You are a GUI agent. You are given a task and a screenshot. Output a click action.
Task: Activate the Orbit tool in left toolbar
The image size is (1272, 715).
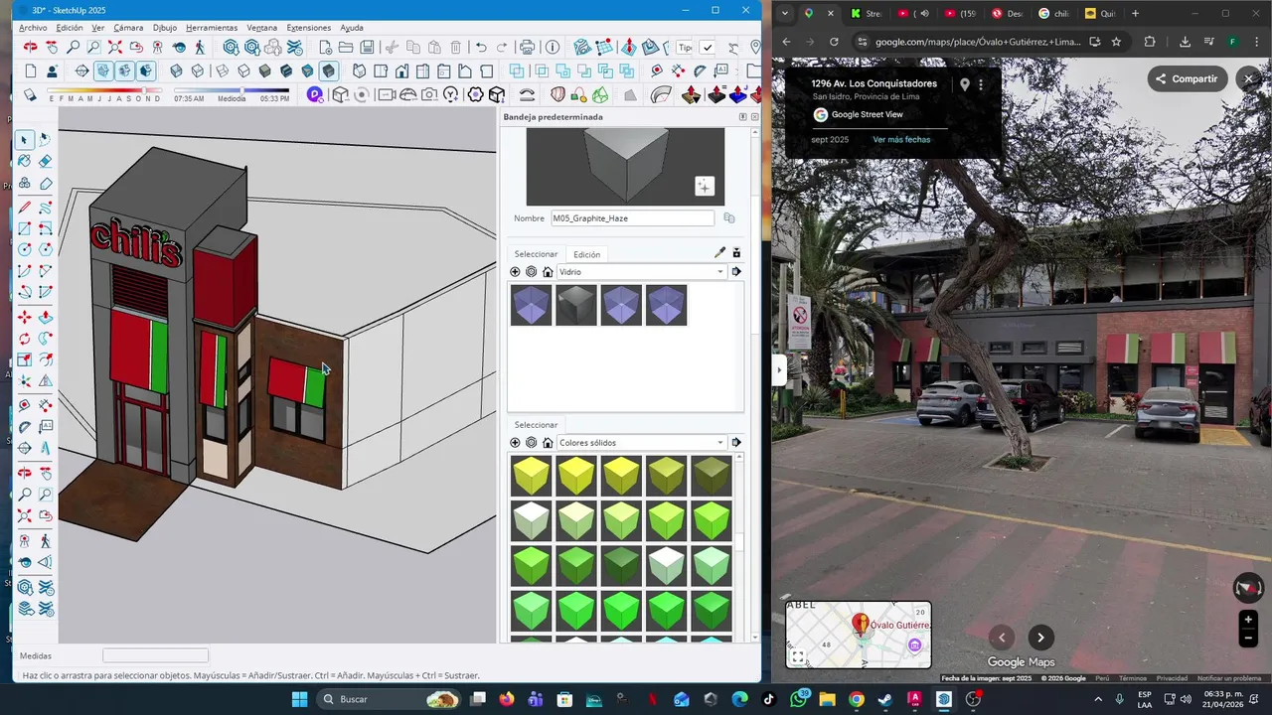(x=25, y=473)
